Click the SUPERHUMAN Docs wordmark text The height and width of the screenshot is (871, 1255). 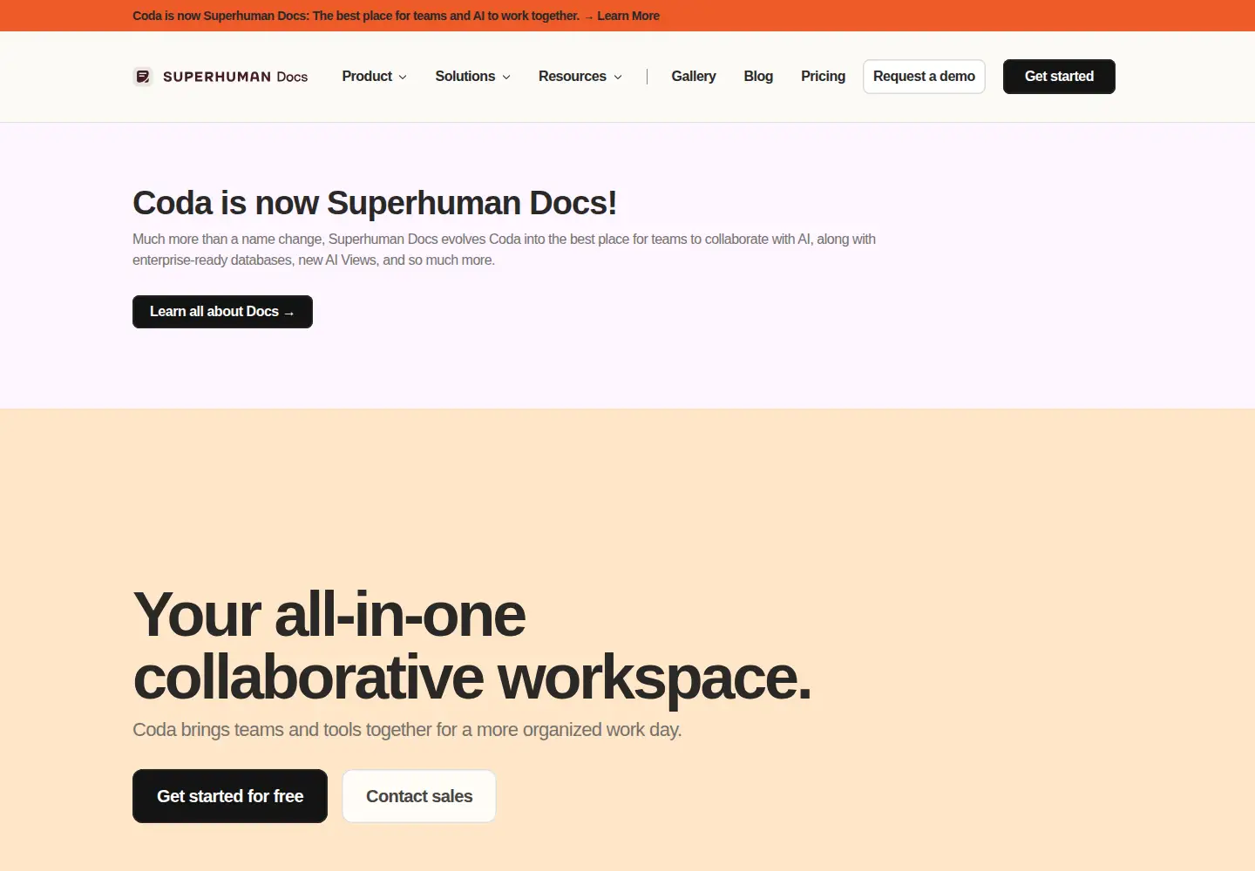[235, 77]
